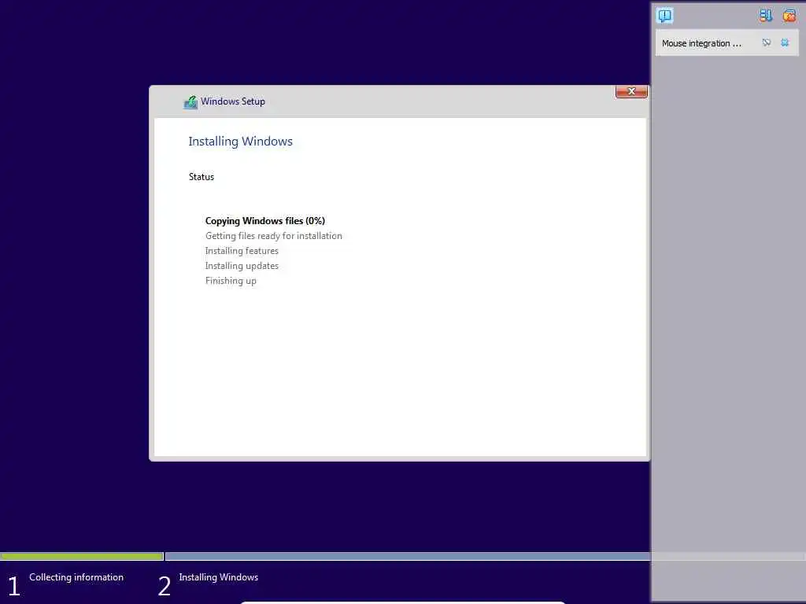Toggle the VirtualBox notification center icon

664,16
